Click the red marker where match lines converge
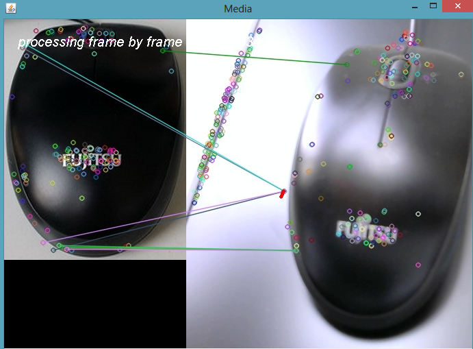Screen dimensions: 473x349 point(282,194)
